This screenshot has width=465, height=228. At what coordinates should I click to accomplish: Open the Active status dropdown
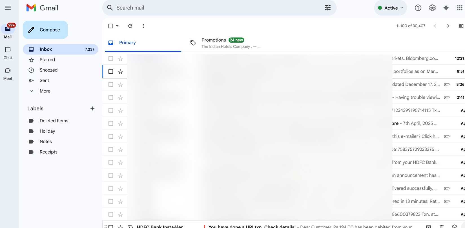391,8
